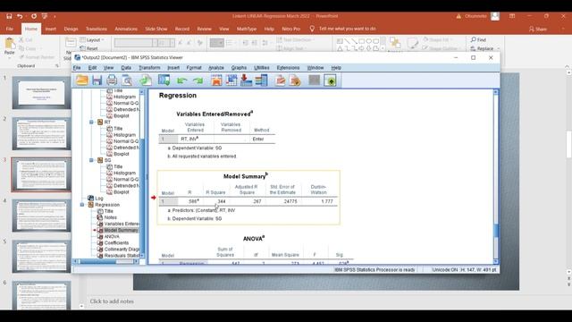
Task: Switch to PowerPoint Transitions tab
Action: point(97,29)
